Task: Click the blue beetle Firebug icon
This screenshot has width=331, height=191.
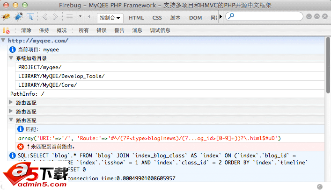Action: [x=18, y=17]
